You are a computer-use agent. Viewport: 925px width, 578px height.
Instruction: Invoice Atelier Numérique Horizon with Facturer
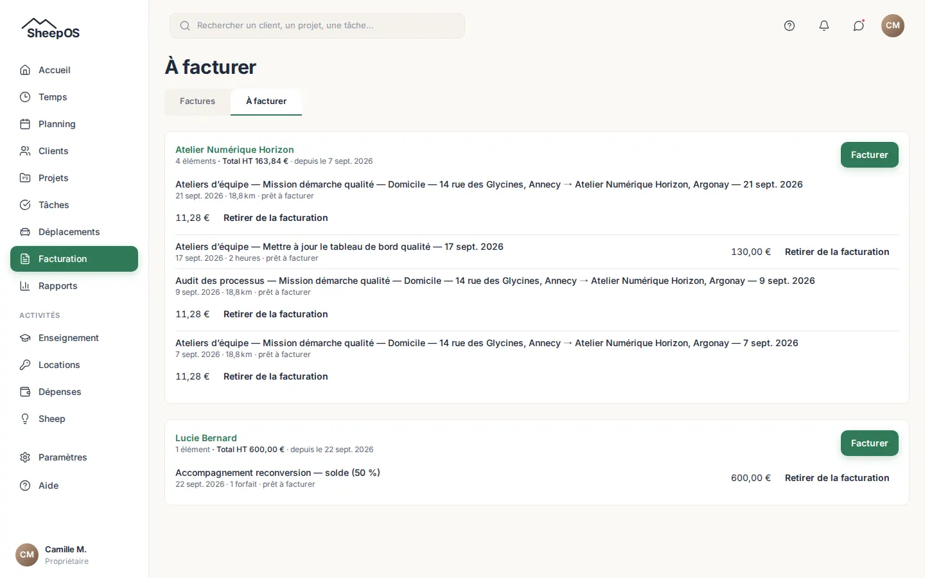(869, 155)
